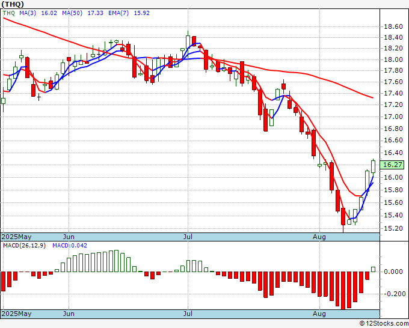409x328 pixels.
Task: Click the MA(3) value 16.02
Action: pos(49,13)
